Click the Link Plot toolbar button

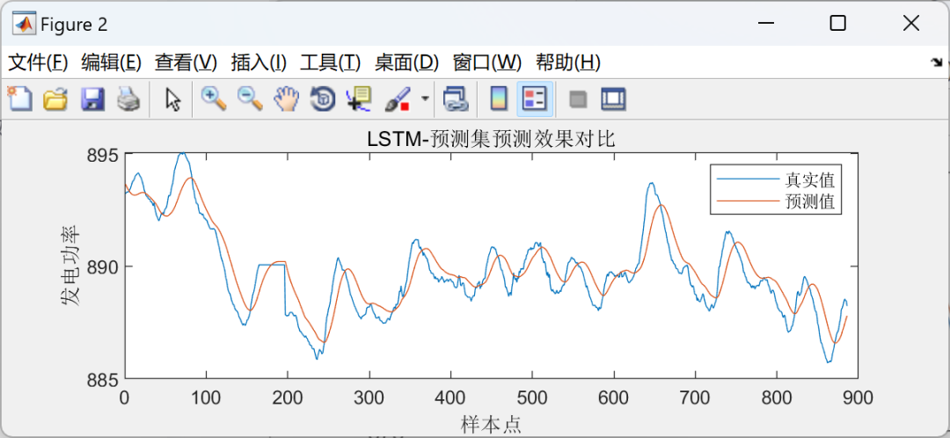454,99
